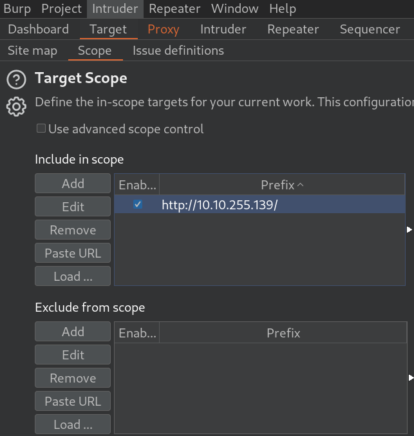Image resolution: width=414 pixels, height=436 pixels.
Task: Enable advanced scope control checkbox
Action: (x=41, y=128)
